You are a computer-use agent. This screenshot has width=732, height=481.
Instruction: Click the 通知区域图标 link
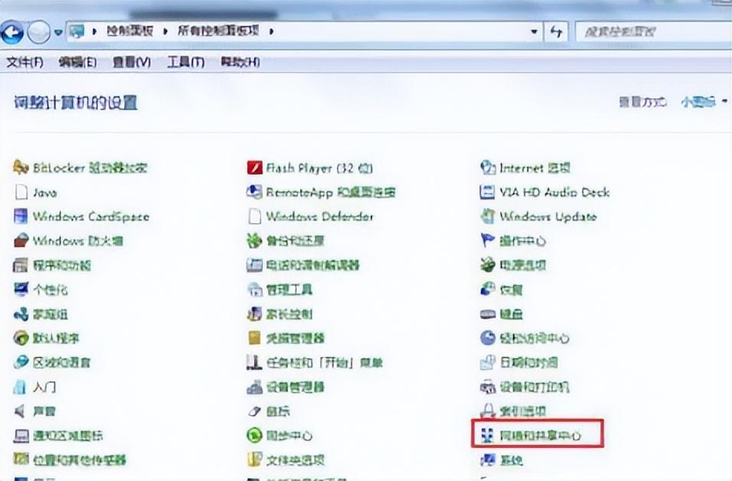tap(68, 436)
